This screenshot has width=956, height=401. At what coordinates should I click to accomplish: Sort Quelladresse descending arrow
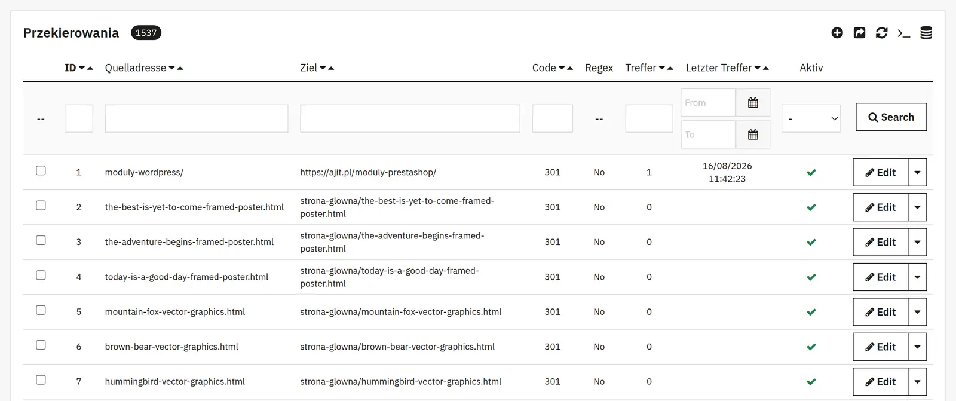(172, 68)
